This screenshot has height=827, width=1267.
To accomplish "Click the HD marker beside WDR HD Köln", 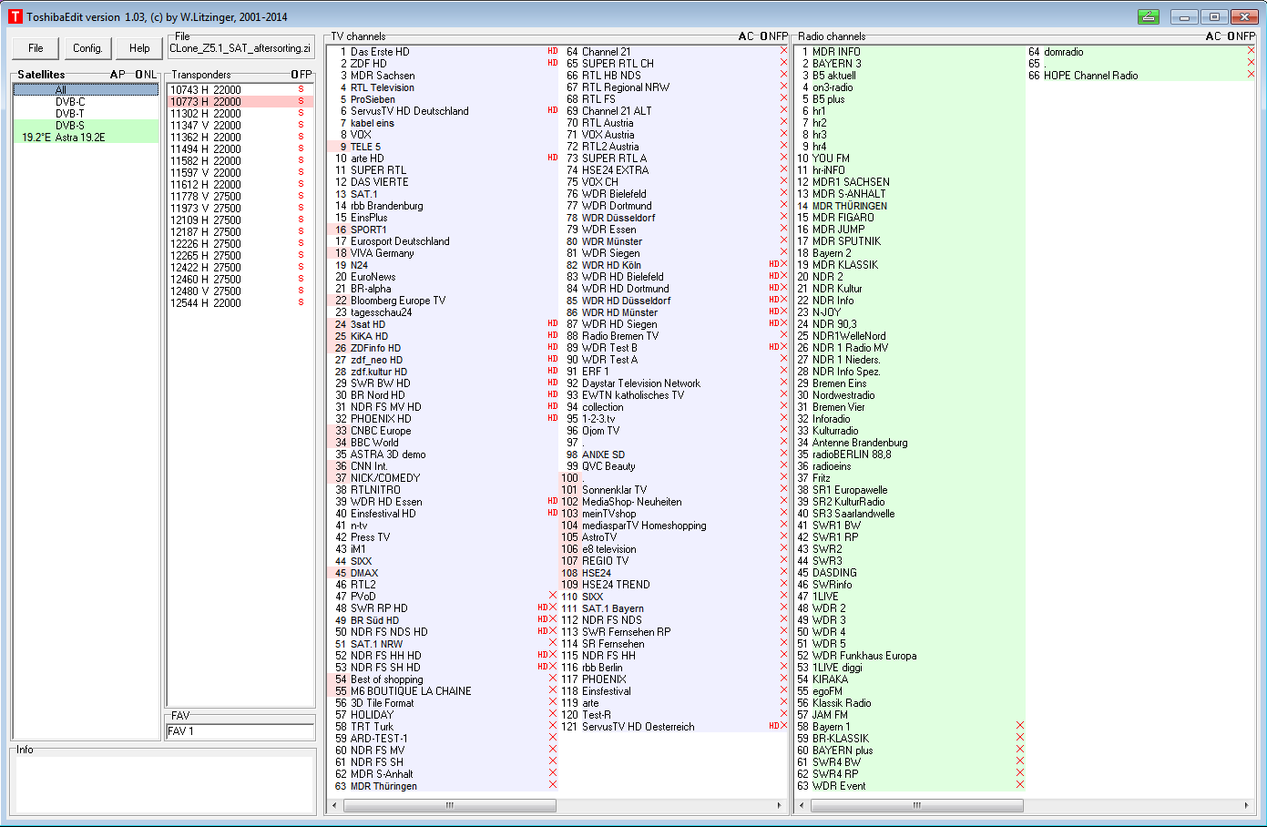I will point(773,265).
